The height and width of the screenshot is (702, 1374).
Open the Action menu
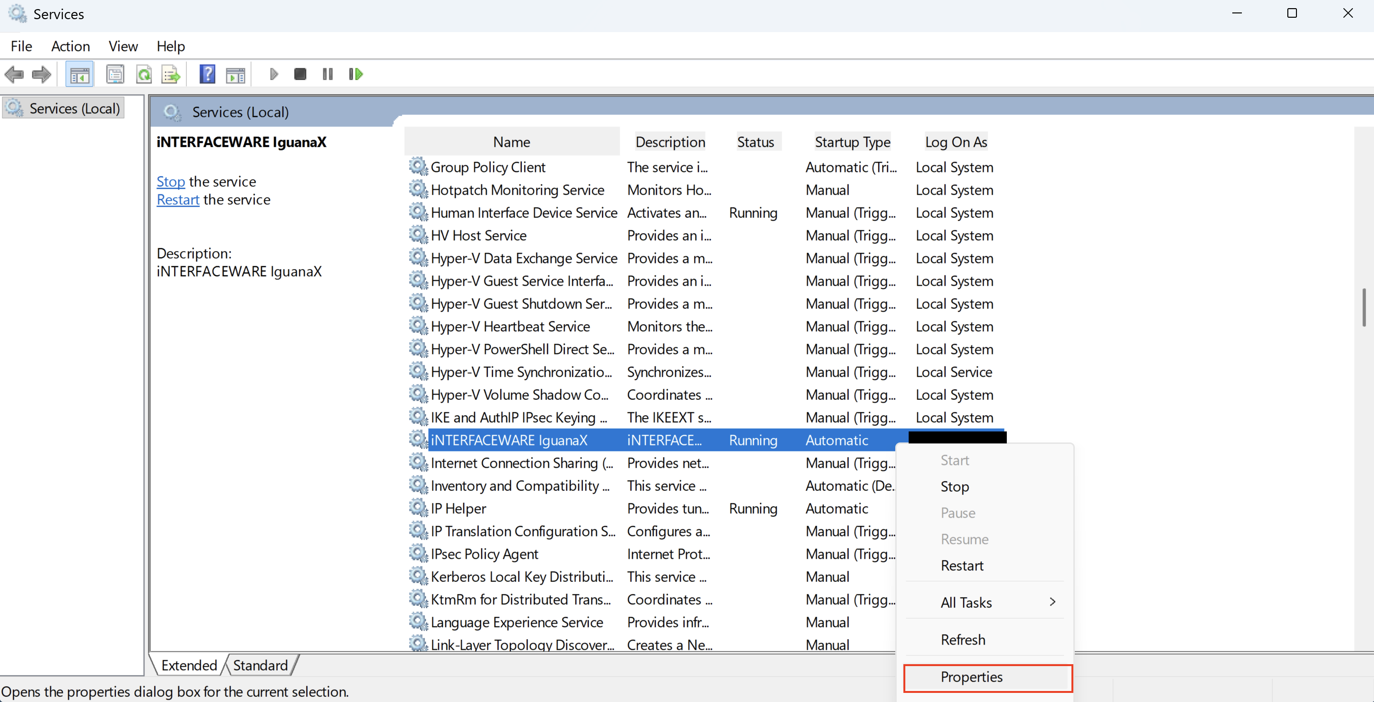(70, 46)
